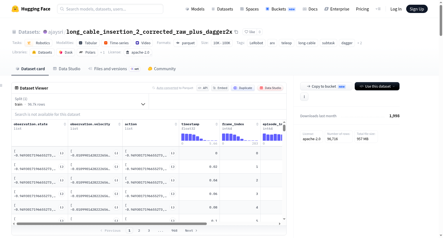The width and height of the screenshot is (443, 238).
Task: Select the LeRobot tag
Action: click(x=256, y=43)
